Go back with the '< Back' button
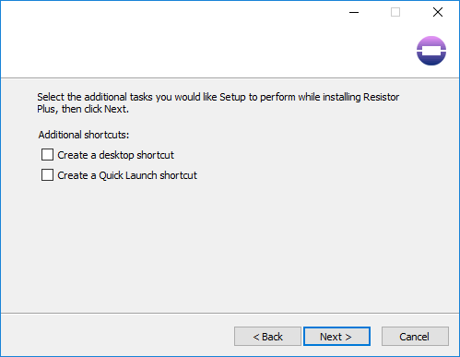This screenshot has width=460, height=357. (267, 337)
